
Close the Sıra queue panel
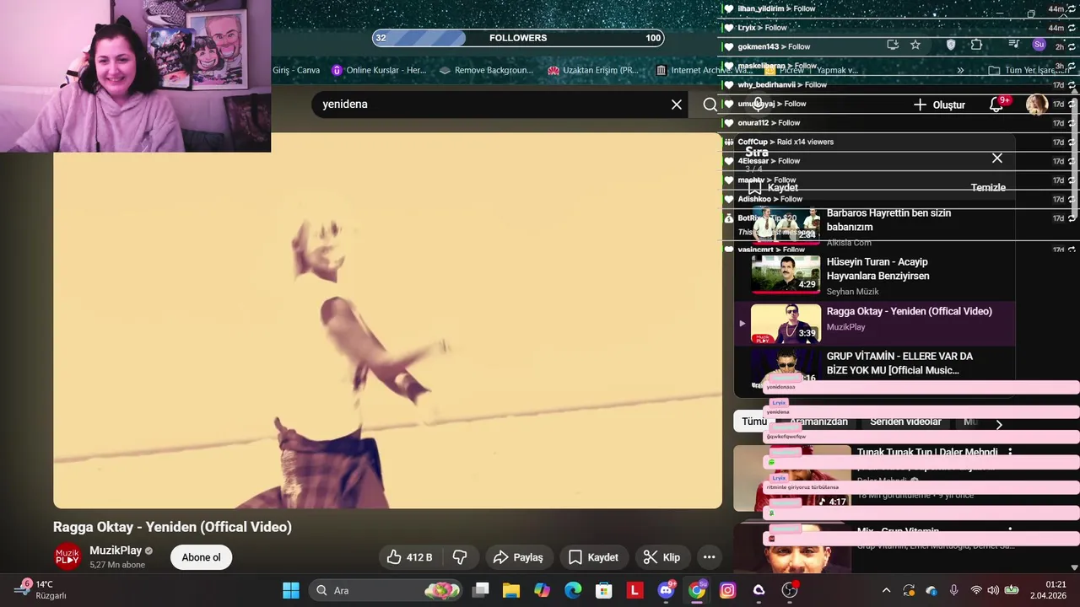click(x=997, y=158)
